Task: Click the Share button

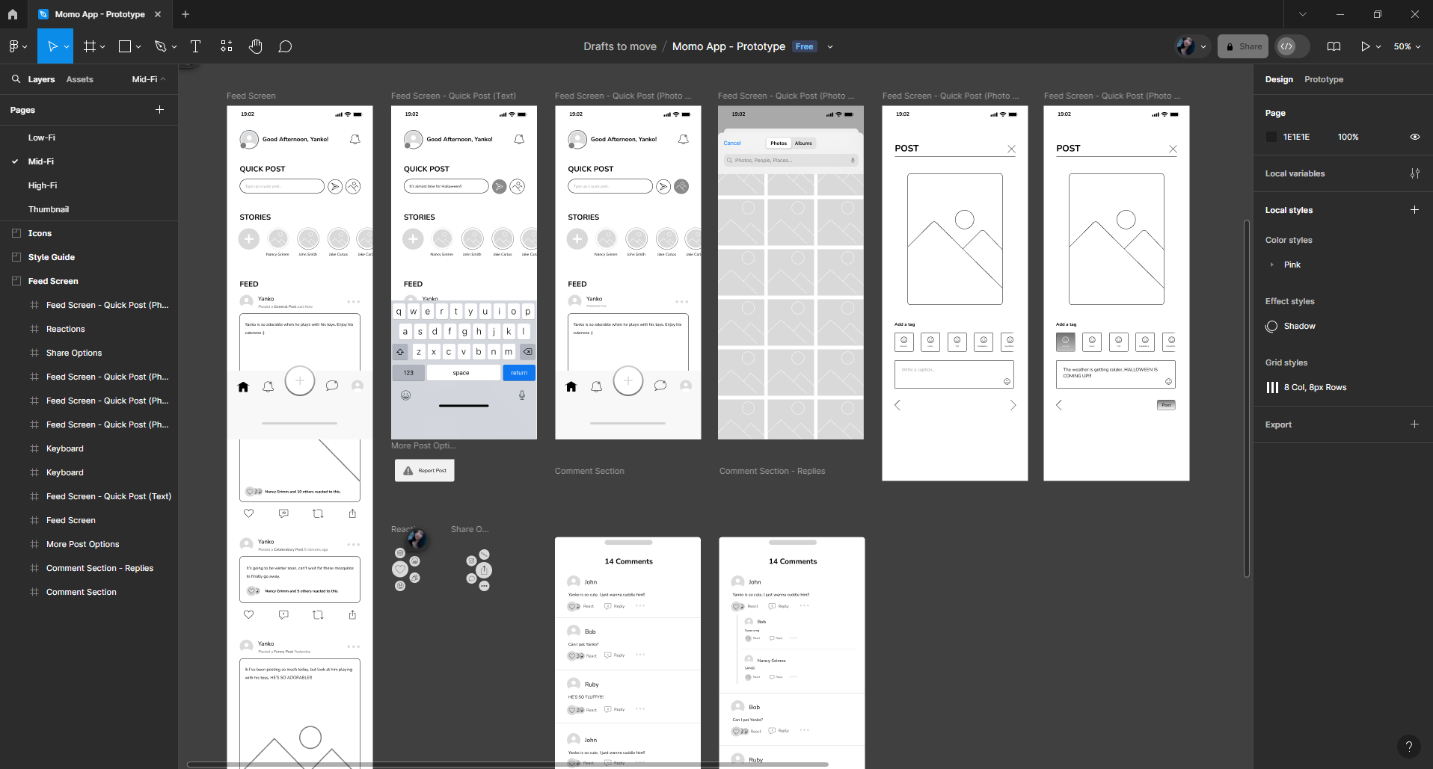Action: coord(1242,46)
